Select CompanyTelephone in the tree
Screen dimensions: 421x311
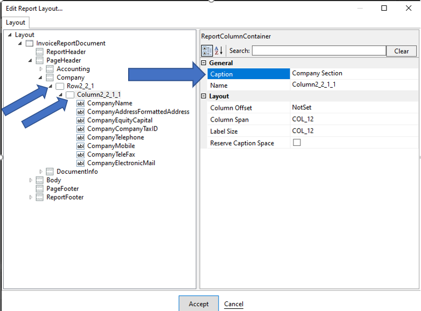coord(115,138)
